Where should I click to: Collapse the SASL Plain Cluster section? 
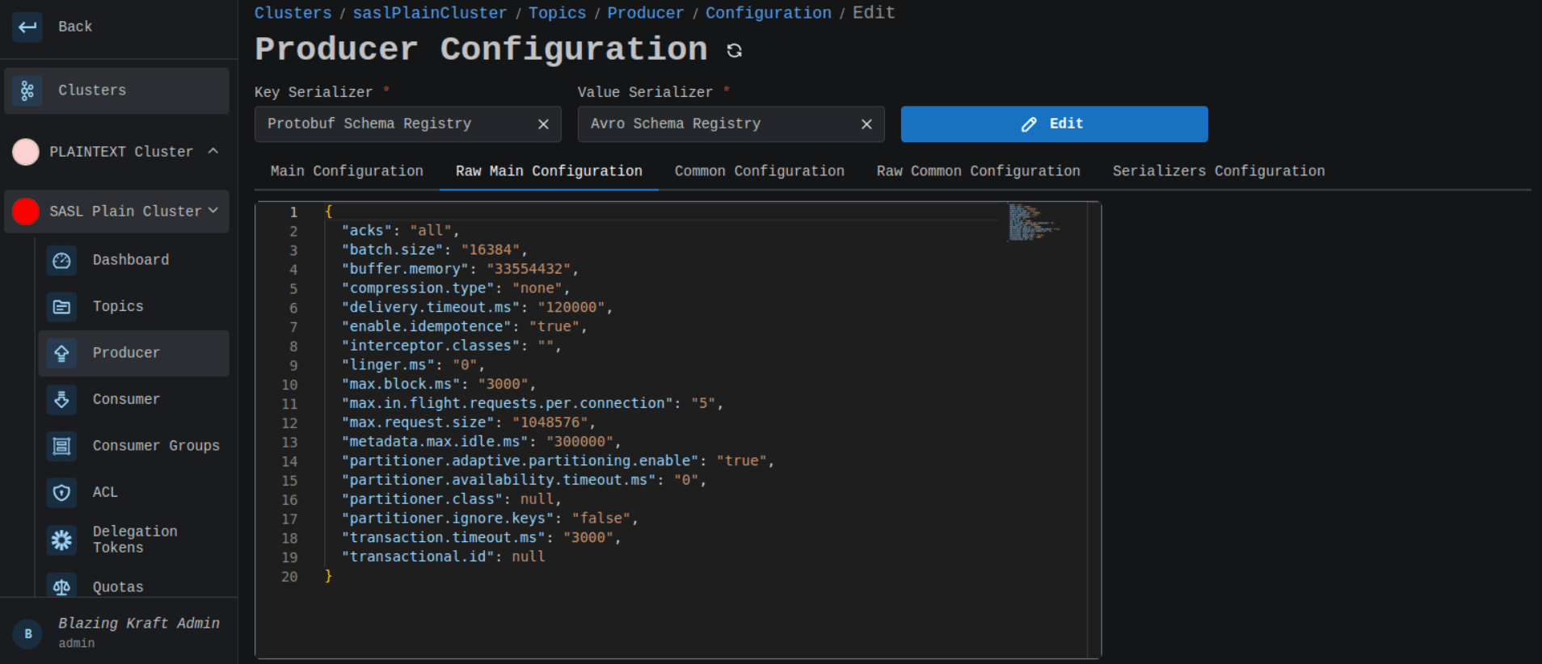[213, 211]
